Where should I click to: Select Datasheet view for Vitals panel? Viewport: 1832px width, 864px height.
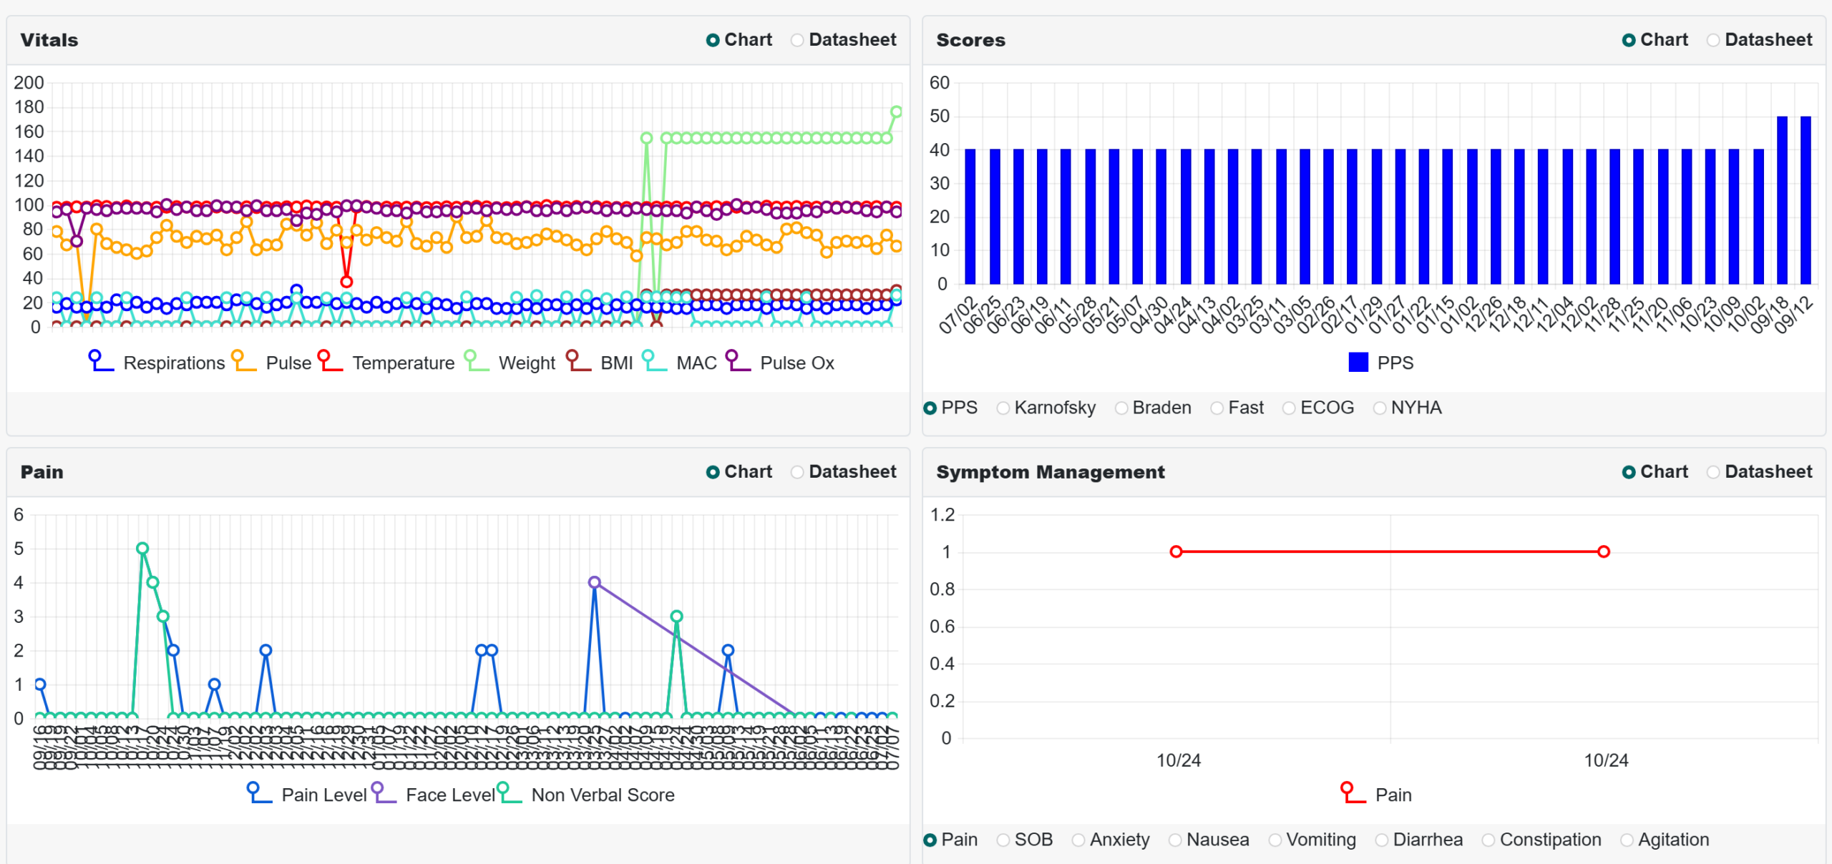tap(844, 40)
